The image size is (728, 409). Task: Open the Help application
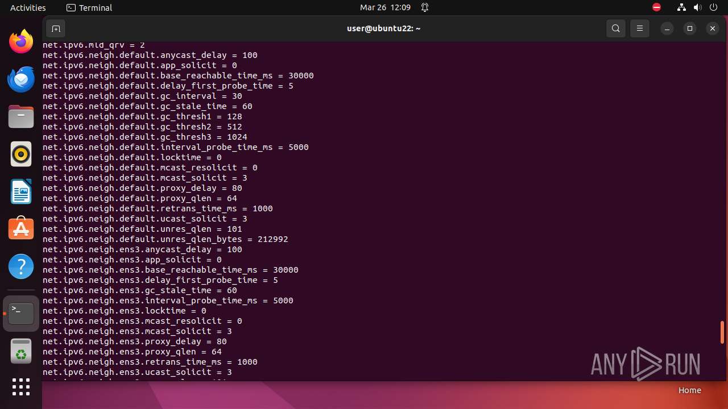pyautogui.click(x=21, y=266)
